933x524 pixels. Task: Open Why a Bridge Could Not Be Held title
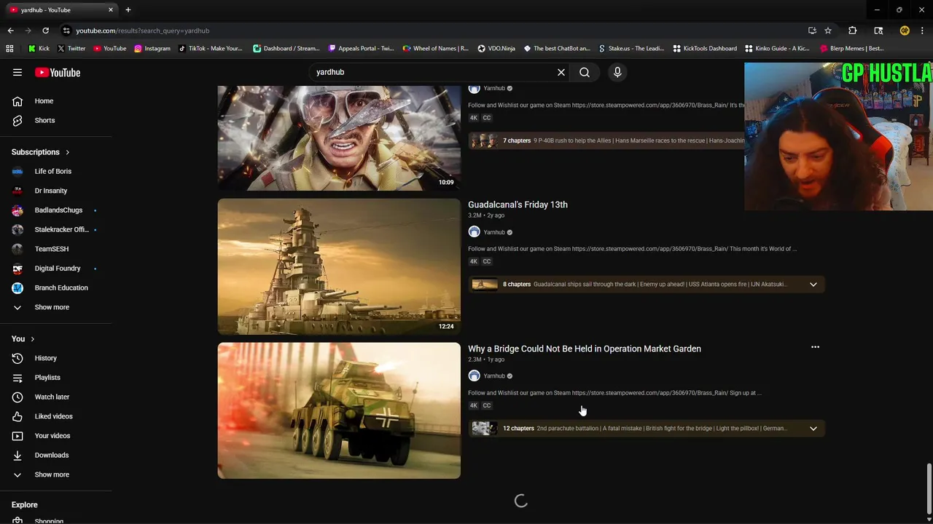585,349
